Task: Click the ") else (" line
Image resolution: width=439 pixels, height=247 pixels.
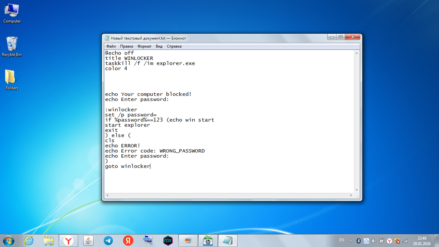Action: (x=118, y=135)
